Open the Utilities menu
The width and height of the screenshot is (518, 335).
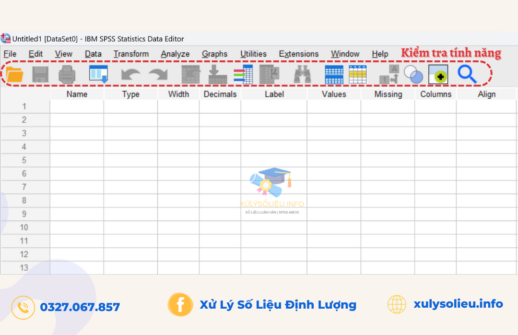[253, 54]
